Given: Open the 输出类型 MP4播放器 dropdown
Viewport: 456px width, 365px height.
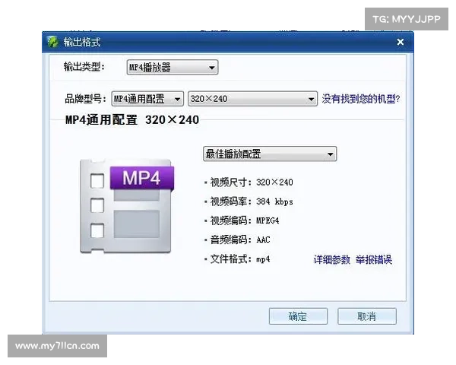Looking at the screenshot, I should 173,67.
